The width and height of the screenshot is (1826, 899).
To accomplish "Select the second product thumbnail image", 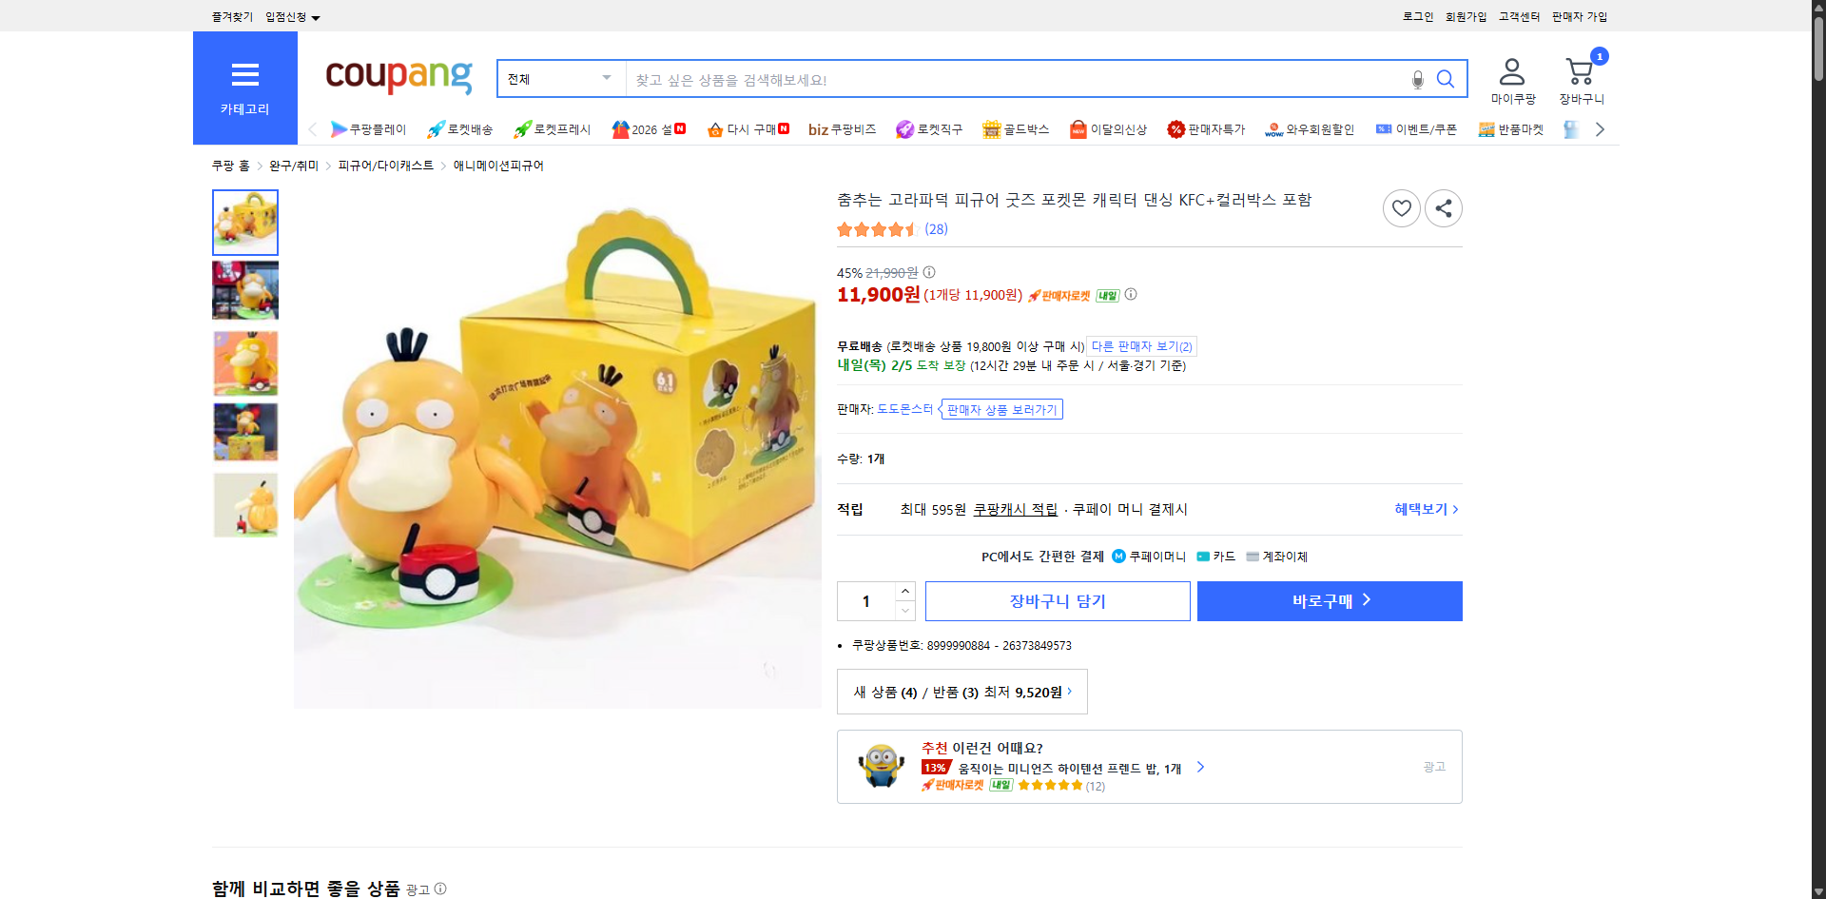I will 244,290.
